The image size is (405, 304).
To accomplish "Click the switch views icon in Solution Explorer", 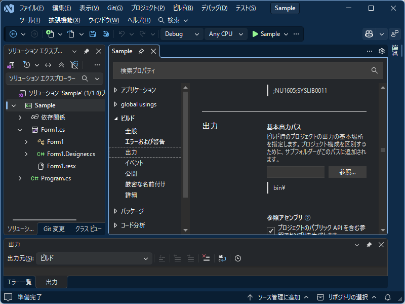I will pos(11,65).
